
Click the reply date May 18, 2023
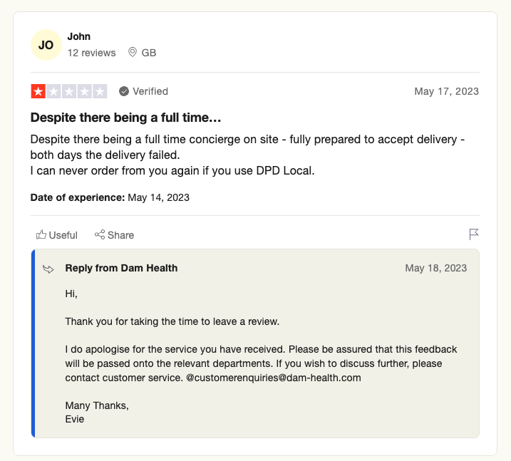(435, 268)
